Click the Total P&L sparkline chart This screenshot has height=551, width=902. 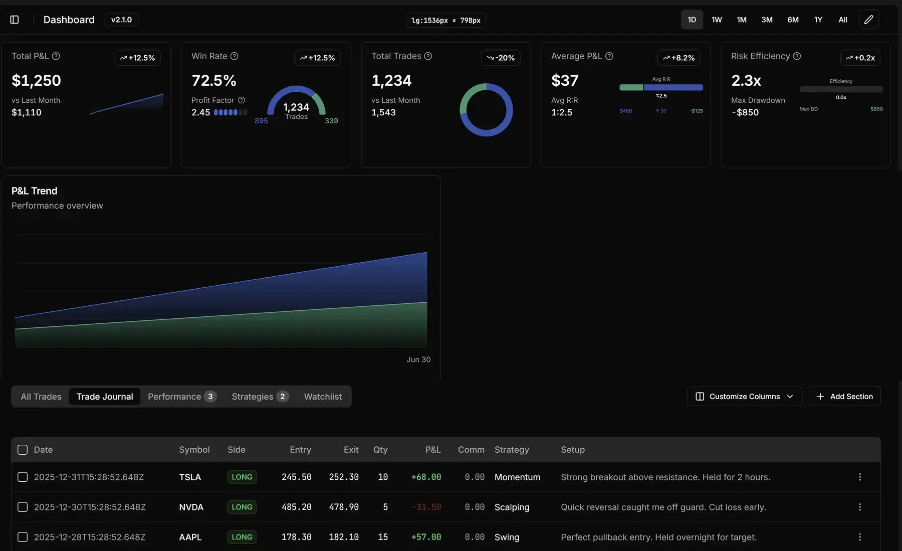pyautogui.click(x=126, y=104)
